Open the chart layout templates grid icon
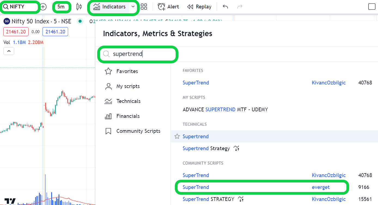 [x=144, y=7]
